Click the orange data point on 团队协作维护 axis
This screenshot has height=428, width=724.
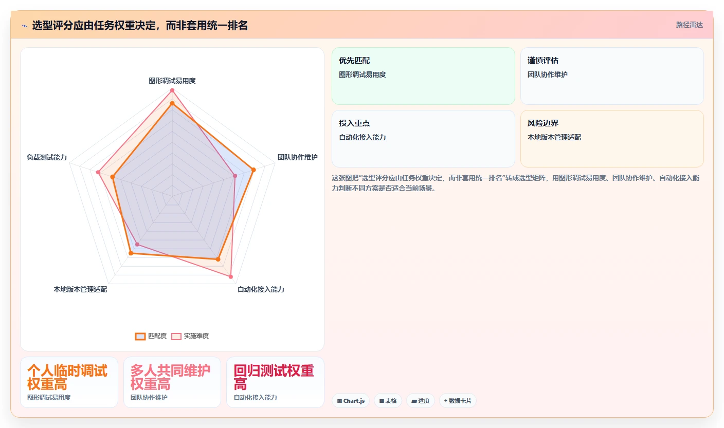tap(253, 169)
